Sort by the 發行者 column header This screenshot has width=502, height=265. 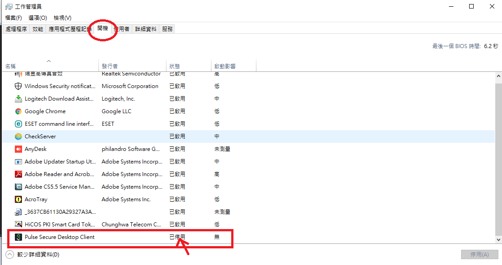132,66
